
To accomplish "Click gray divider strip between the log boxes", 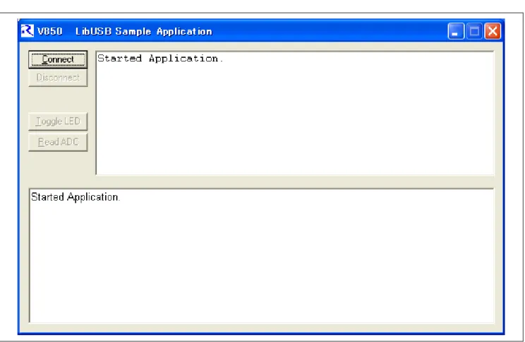I will point(261,182).
